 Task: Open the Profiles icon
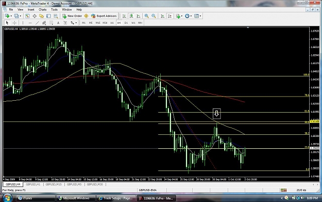(16, 16)
